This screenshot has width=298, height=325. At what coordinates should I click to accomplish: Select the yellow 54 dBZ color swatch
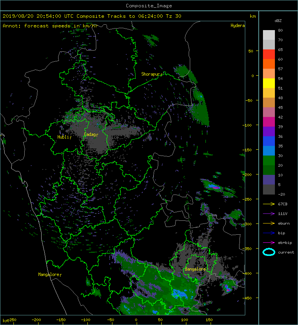point(269,83)
